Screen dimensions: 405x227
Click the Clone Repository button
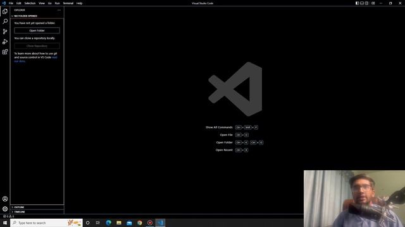click(37, 46)
